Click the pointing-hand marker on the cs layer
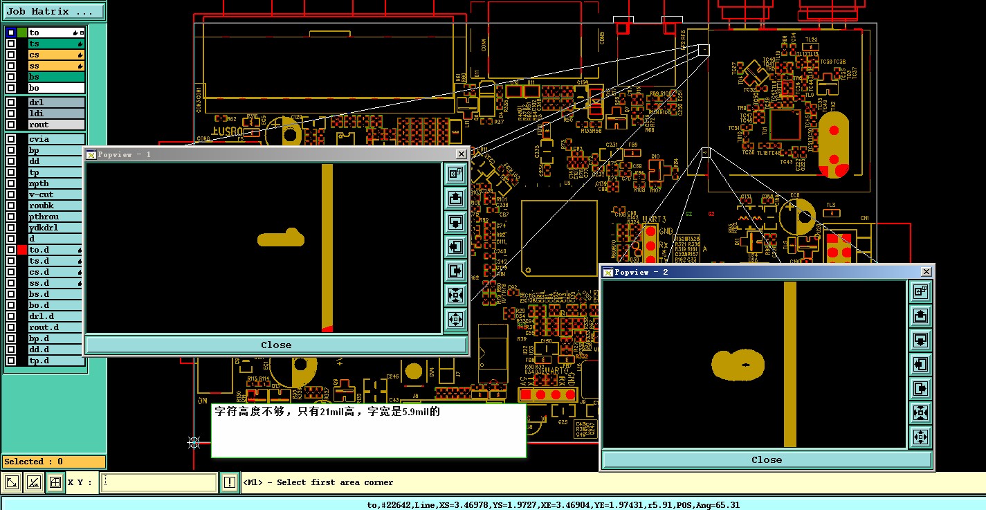 80,55
